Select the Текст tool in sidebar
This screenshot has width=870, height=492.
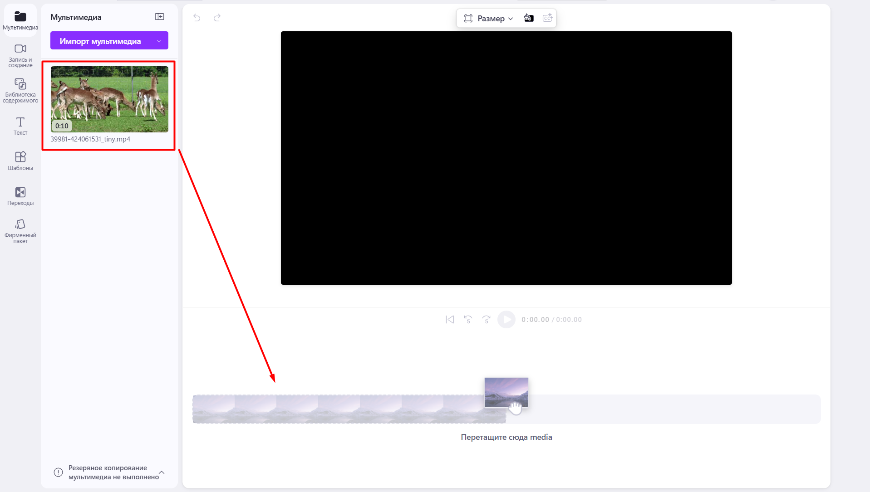20,126
